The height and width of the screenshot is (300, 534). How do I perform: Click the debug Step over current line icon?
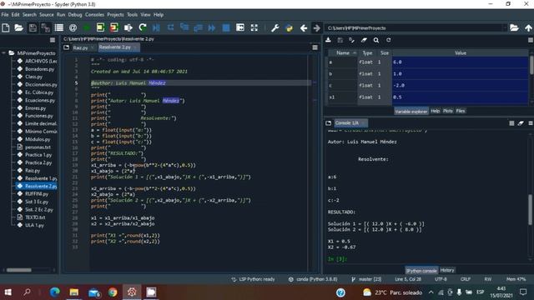tap(170, 27)
